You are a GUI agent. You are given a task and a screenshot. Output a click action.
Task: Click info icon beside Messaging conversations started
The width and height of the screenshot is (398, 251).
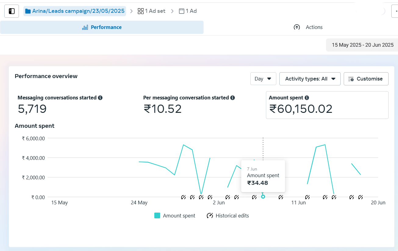tap(100, 98)
